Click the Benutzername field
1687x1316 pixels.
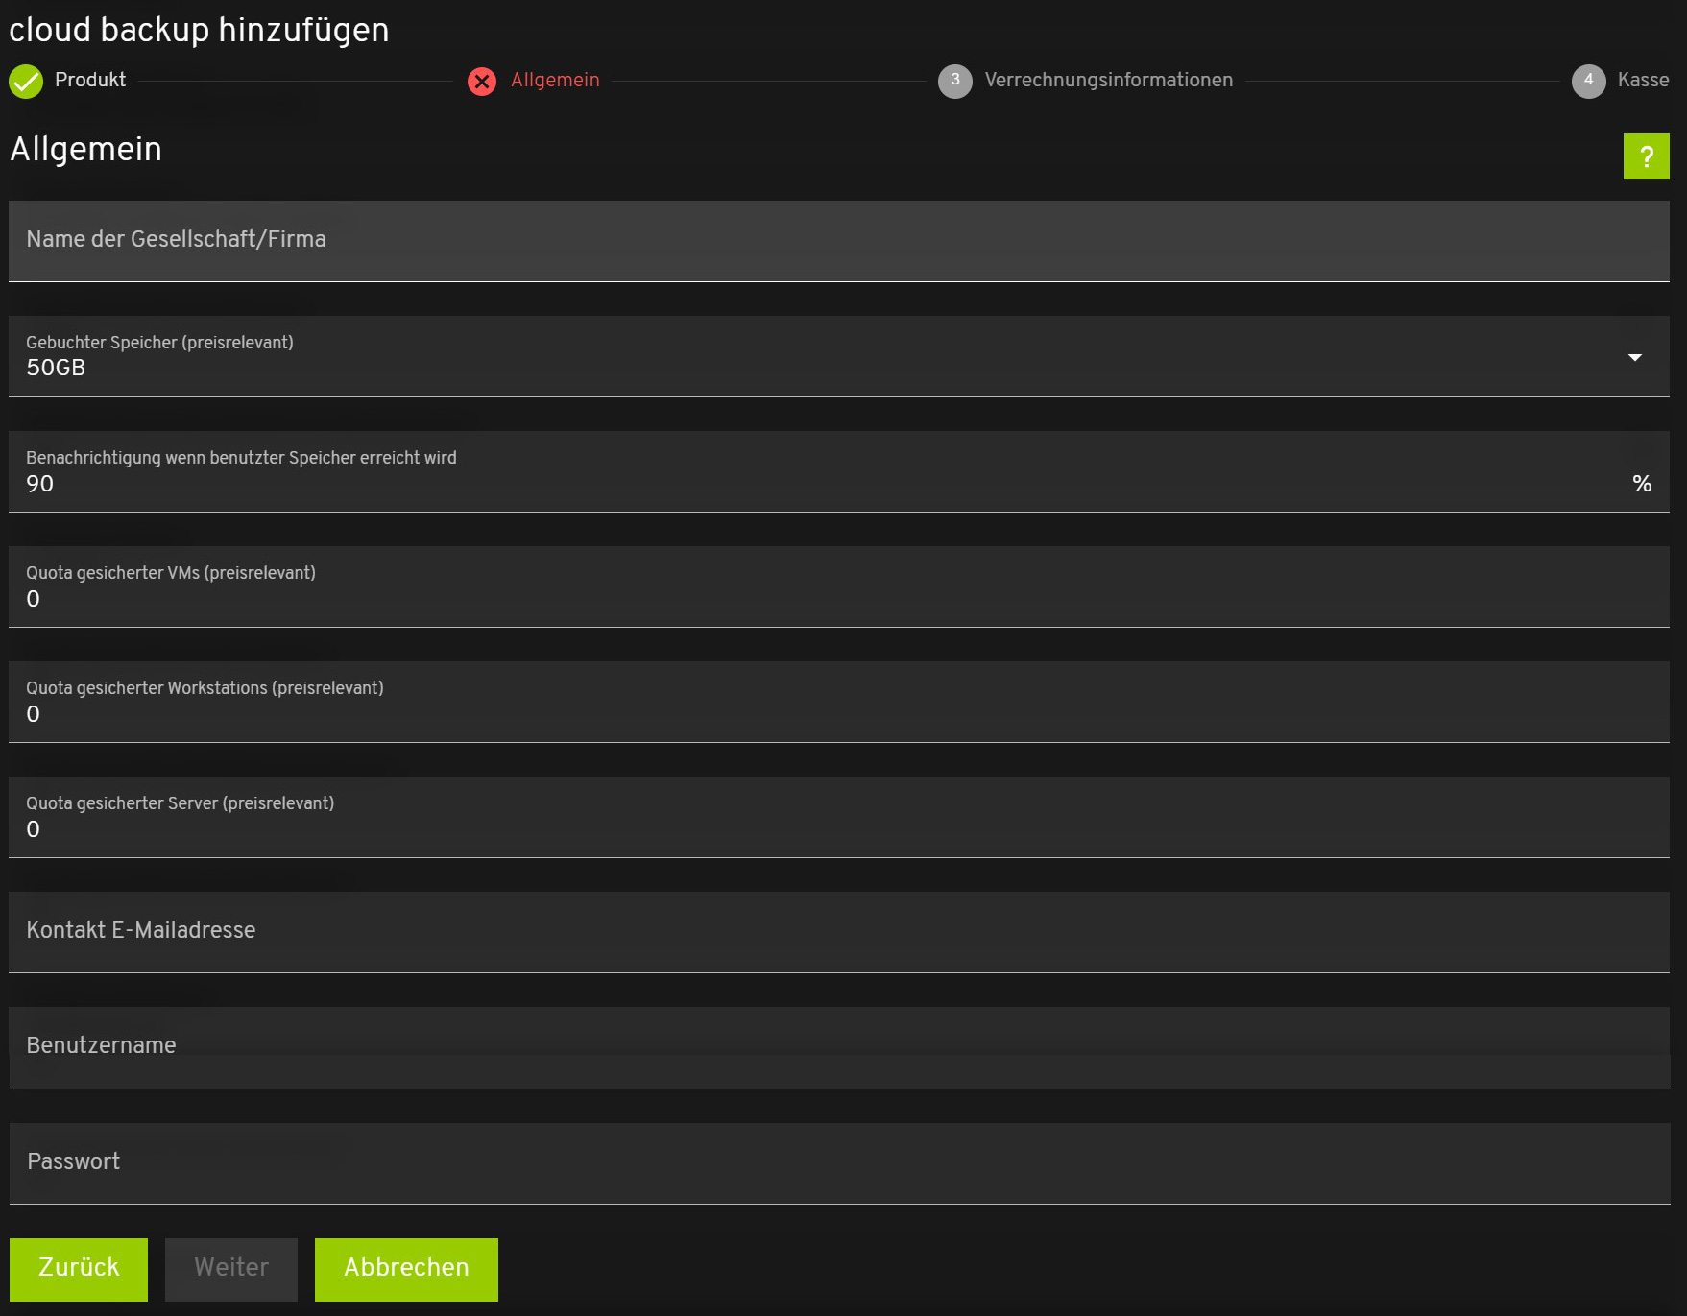tap(839, 1048)
